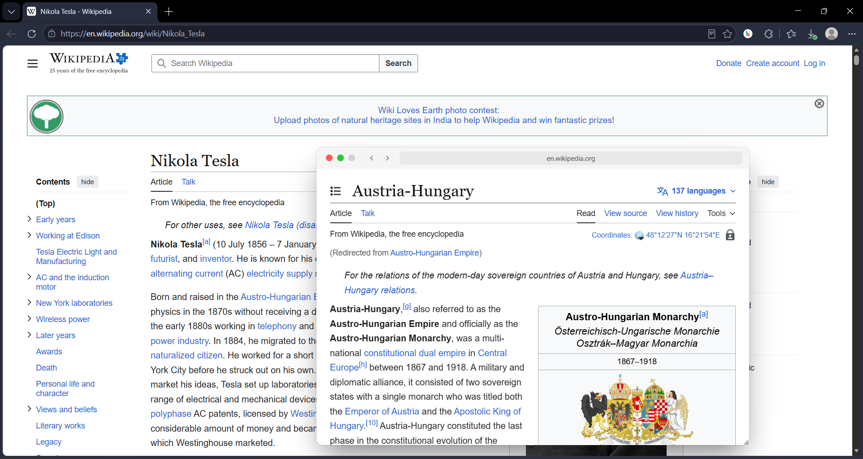
Task: Expand the Working at Edison section
Action: pos(29,235)
